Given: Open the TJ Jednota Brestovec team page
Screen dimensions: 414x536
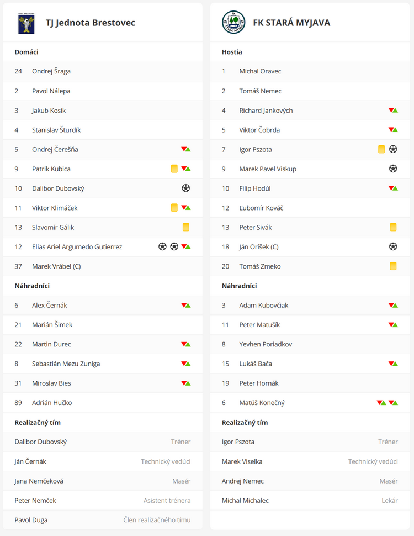Looking at the screenshot, I should pyautogui.click(x=90, y=23).
